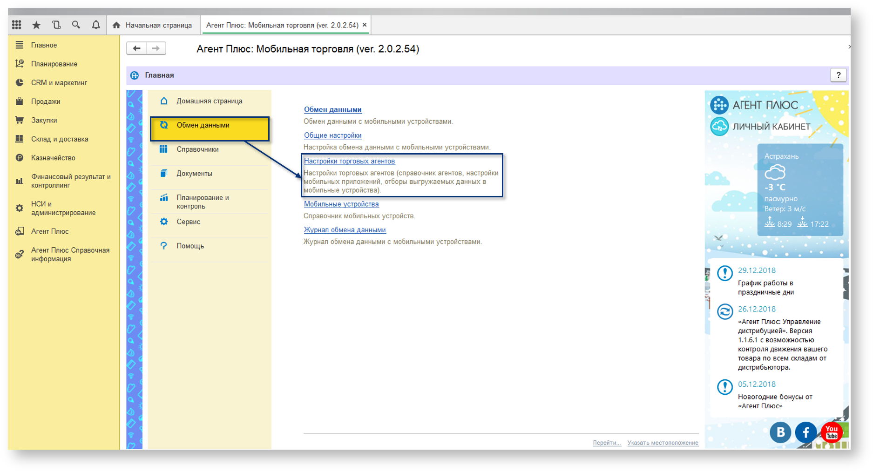
Task: Click the Финансовый результат bar chart icon
Action: 19,181
